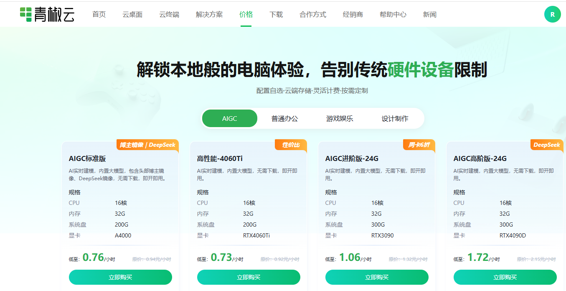Image resolution: width=566 pixels, height=291 pixels.
Task: Buy the AIGC高阶版-24G plan with 立即购买
Action: click(x=505, y=277)
